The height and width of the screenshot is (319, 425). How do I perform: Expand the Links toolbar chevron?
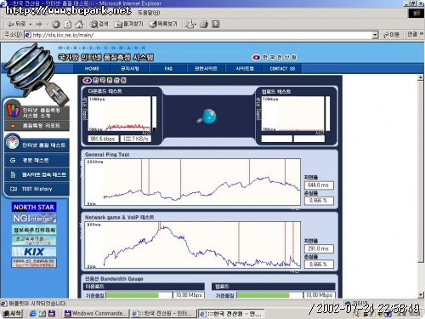422,34
